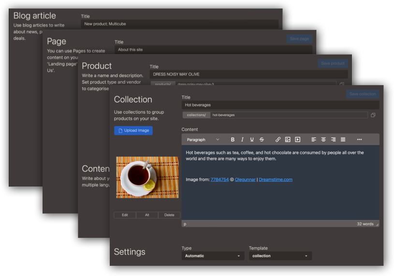Copy the hot-beverages collection URL icon
The height and width of the screenshot is (276, 394).
click(x=373, y=115)
